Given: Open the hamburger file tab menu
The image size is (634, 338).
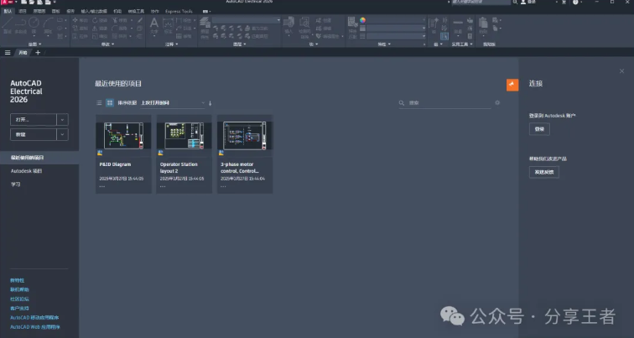Looking at the screenshot, I should click(8, 53).
